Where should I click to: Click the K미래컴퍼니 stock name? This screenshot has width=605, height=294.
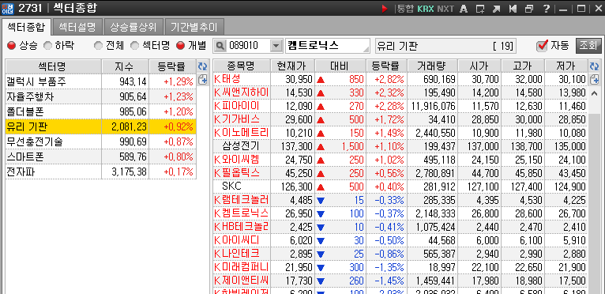242,267
